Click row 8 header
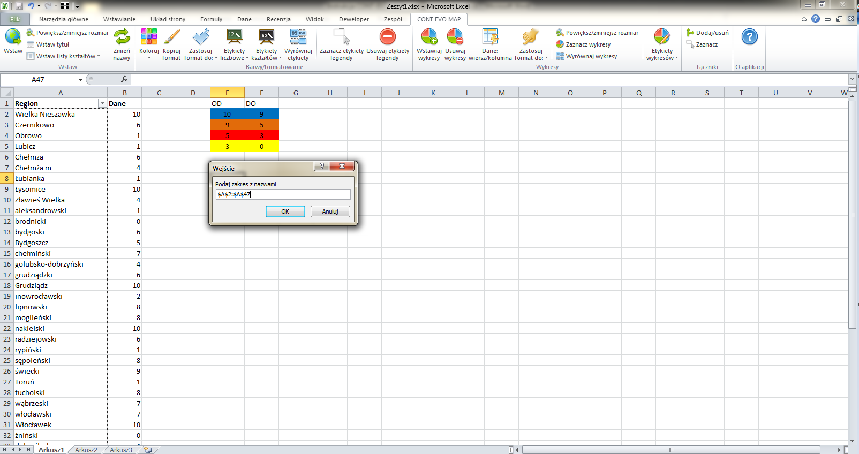 (x=7, y=178)
